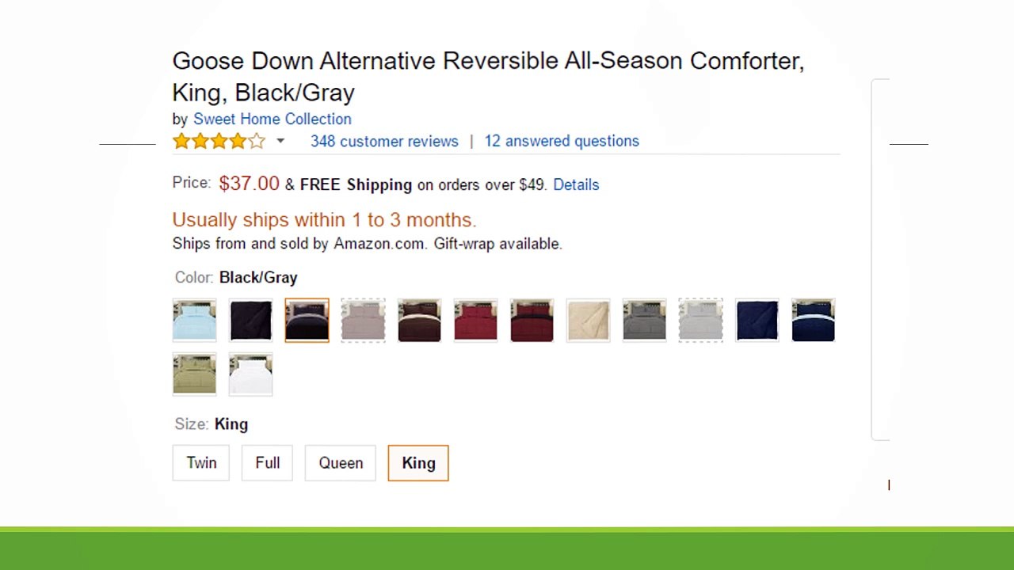The width and height of the screenshot is (1014, 570).
Task: Choose the light blue comforter swatch
Action: pyautogui.click(x=194, y=321)
